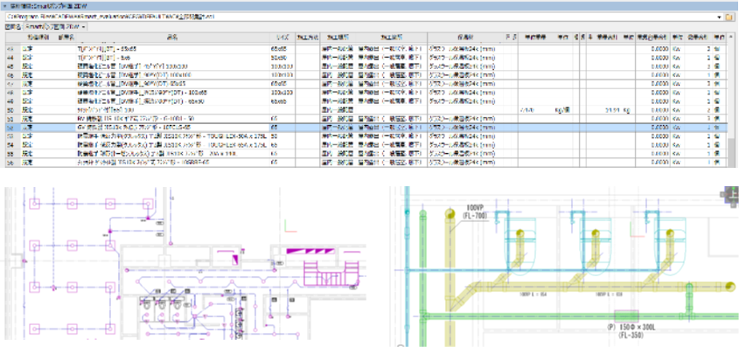Click the table scrollbar up arrow
This screenshot has width=739, height=347.
pyautogui.click(x=730, y=36)
